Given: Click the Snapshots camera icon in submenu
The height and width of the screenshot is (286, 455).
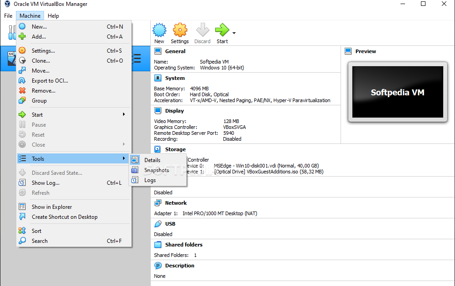Looking at the screenshot, I should [x=135, y=170].
